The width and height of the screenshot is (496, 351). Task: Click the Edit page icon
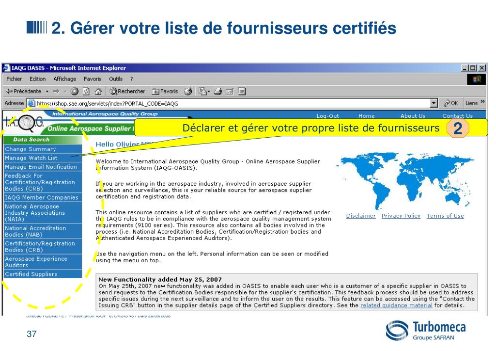230,92
